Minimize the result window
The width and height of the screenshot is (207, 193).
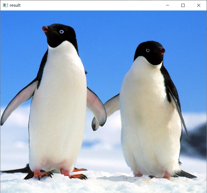(x=167, y=5)
